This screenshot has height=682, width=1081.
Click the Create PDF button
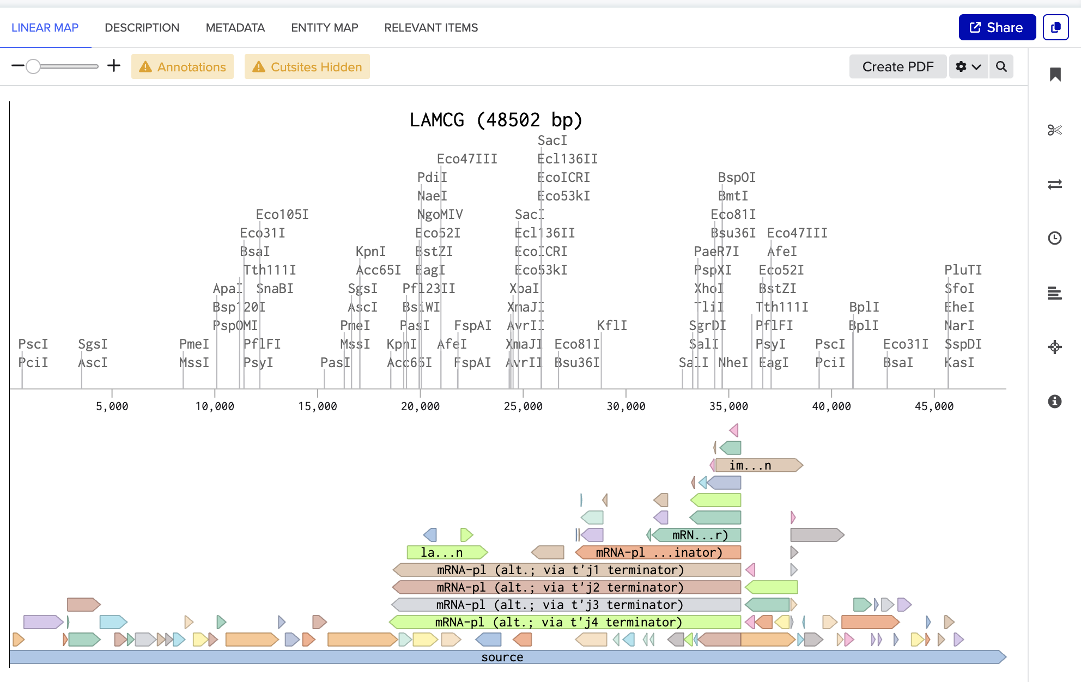(x=897, y=66)
